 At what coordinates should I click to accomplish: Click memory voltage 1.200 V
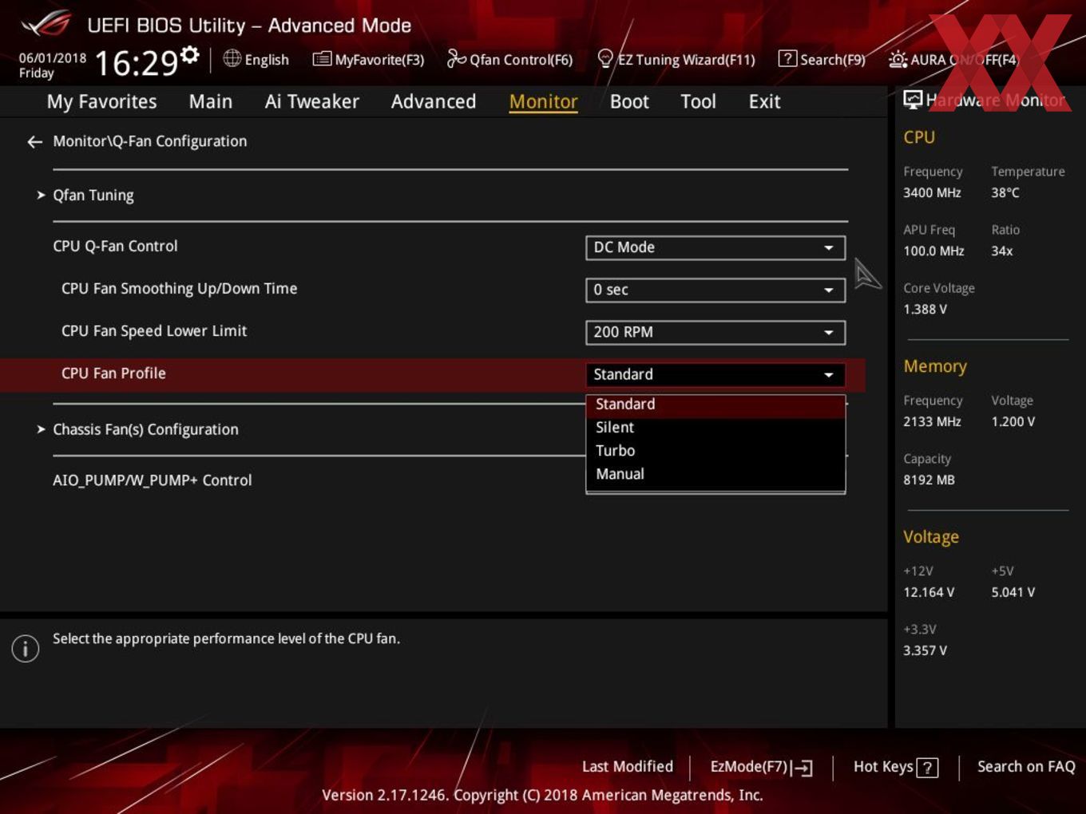(1013, 421)
